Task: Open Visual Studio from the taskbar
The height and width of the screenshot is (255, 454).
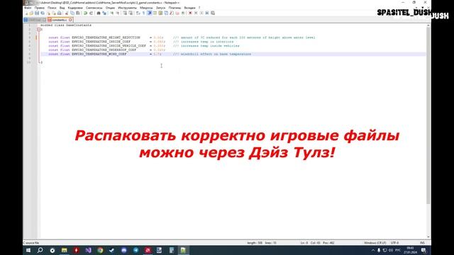Action: 88,250
